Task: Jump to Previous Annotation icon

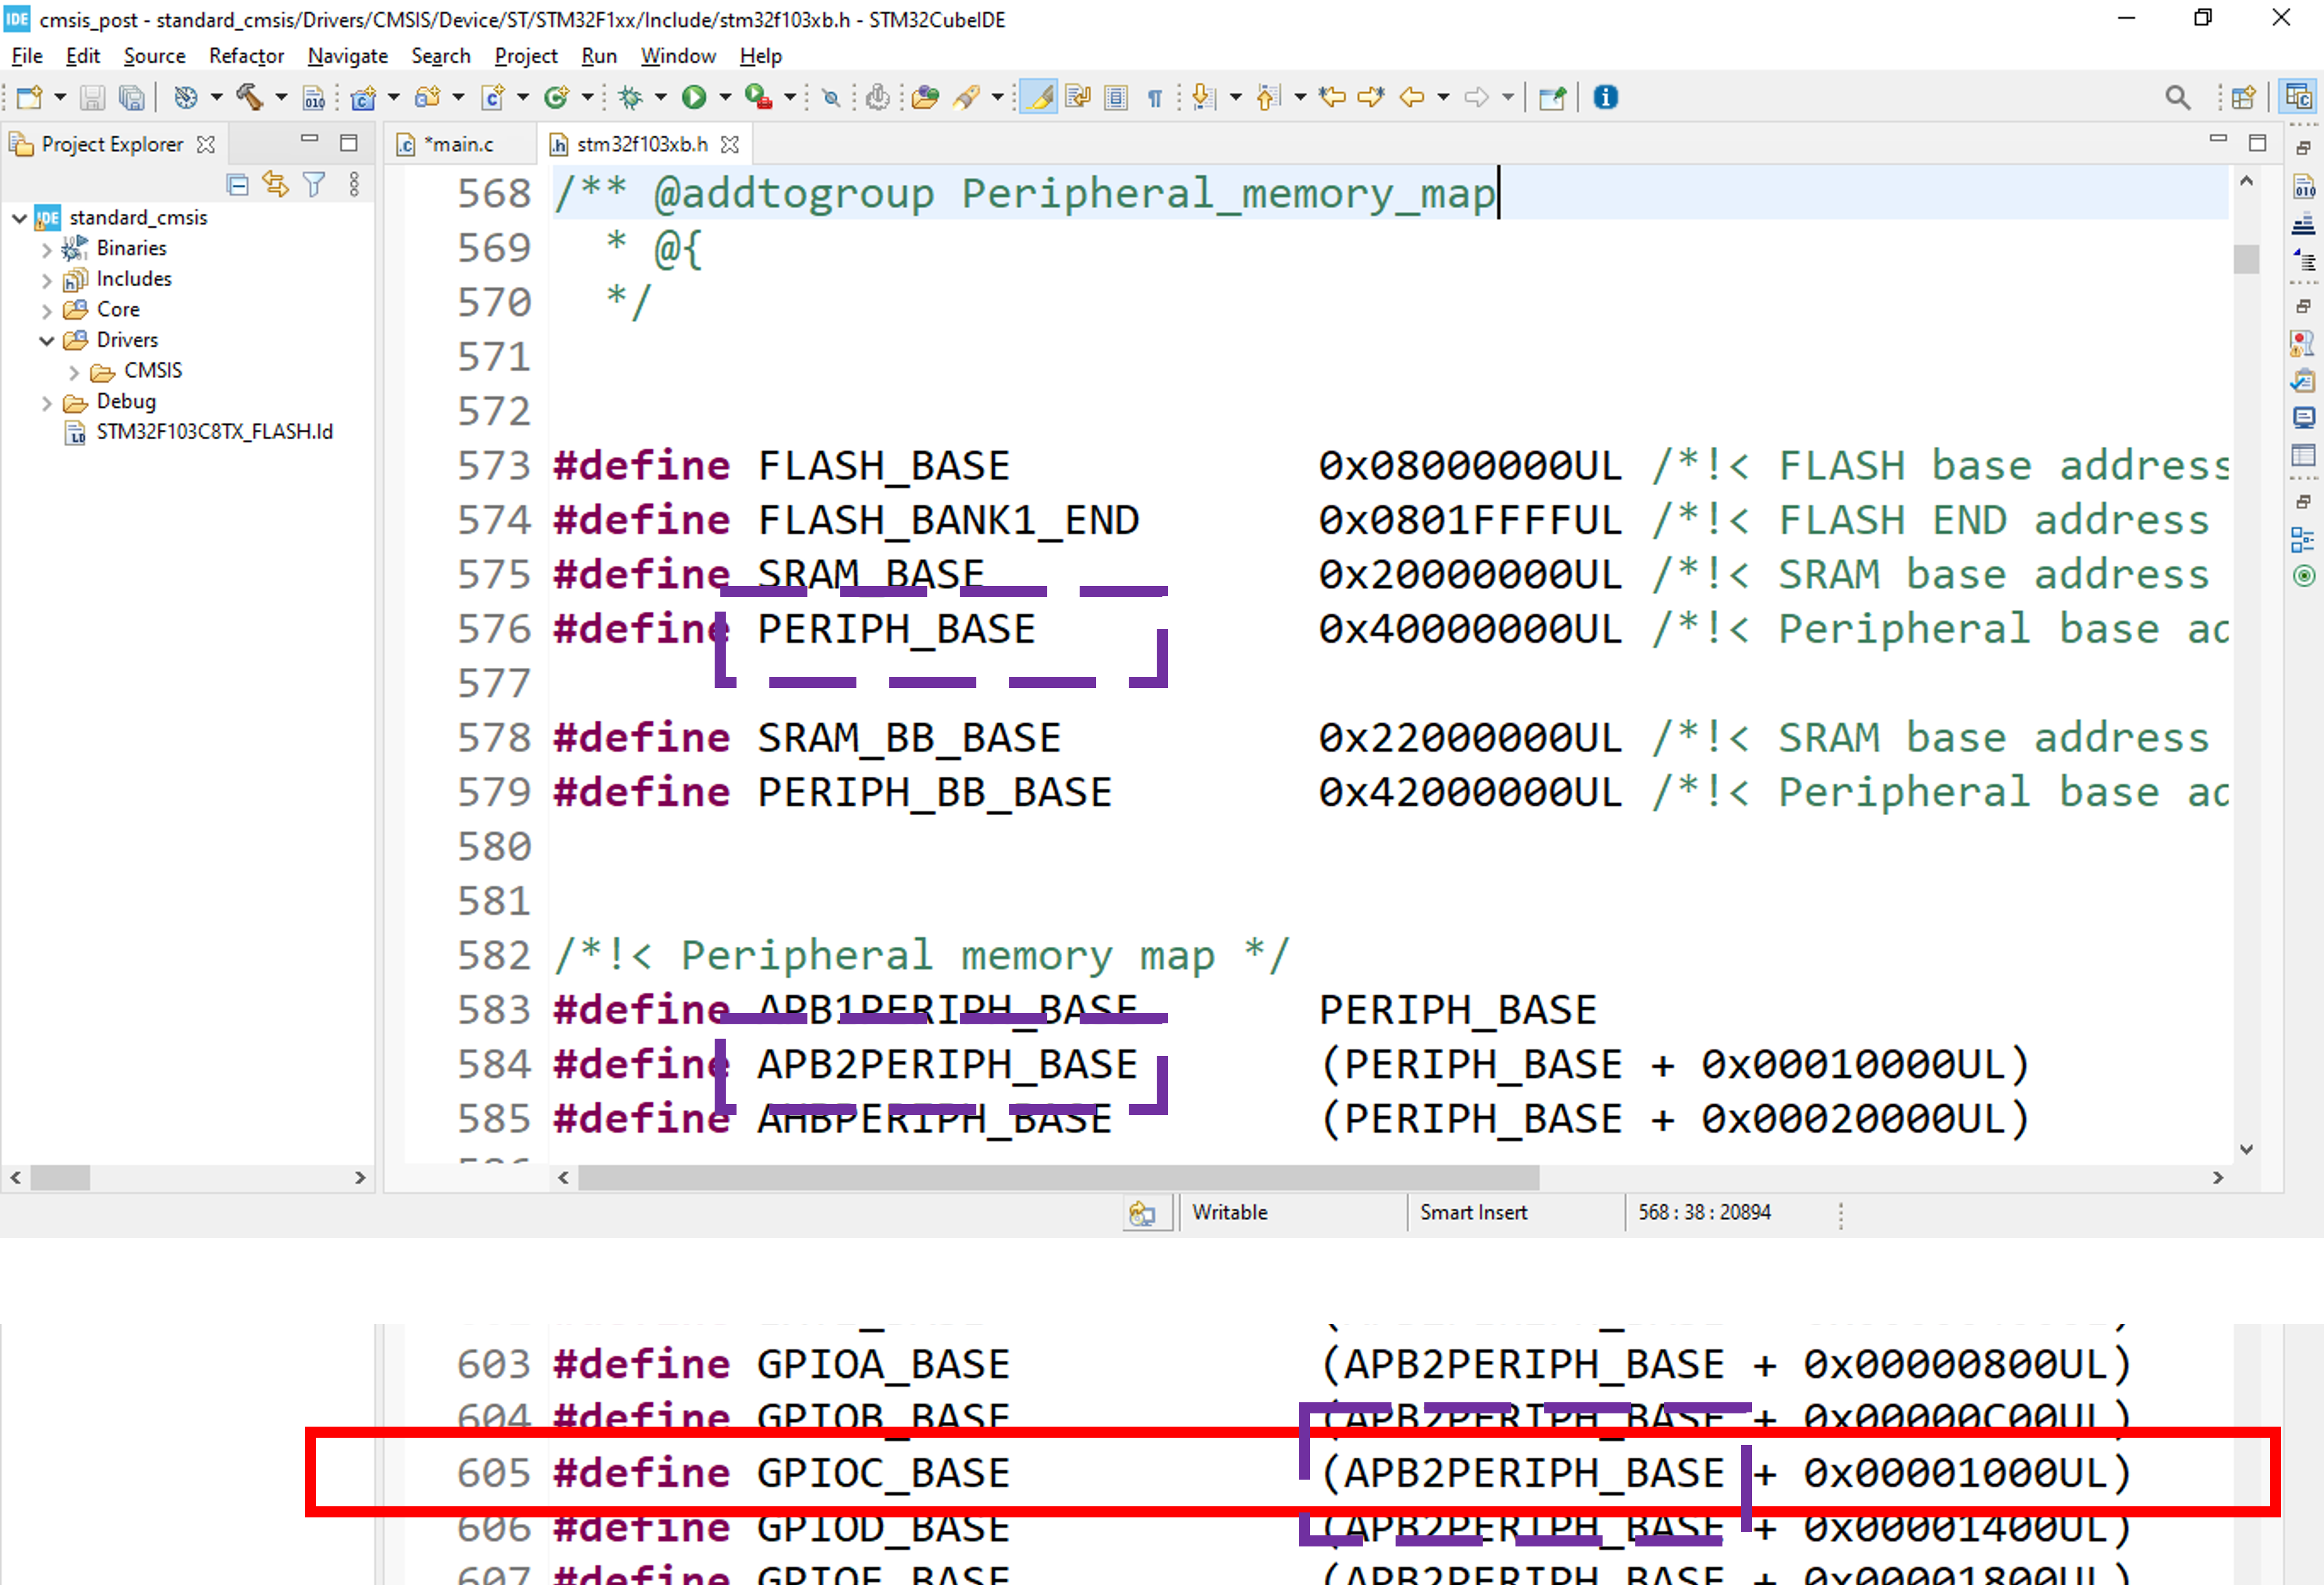Action: point(1268,97)
